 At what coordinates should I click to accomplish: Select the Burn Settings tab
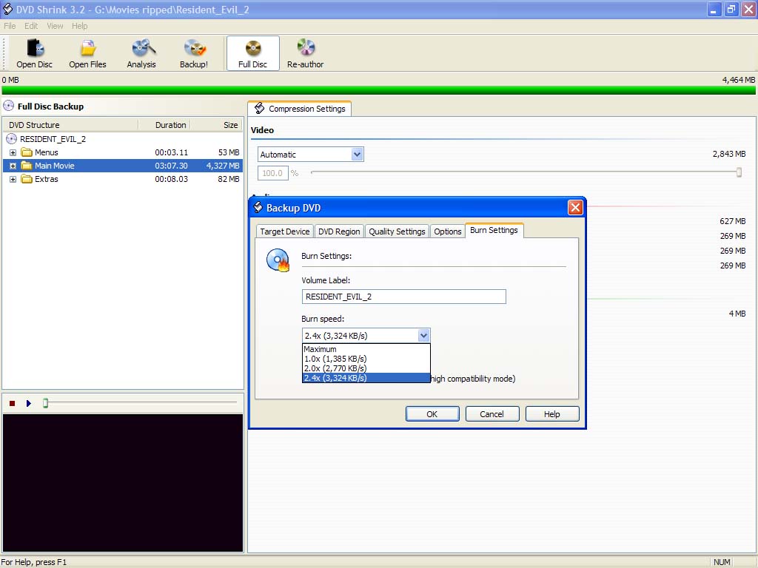coord(494,231)
